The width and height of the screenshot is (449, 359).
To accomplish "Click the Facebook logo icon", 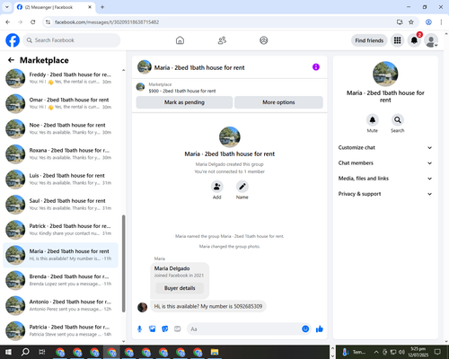I will coord(13,40).
